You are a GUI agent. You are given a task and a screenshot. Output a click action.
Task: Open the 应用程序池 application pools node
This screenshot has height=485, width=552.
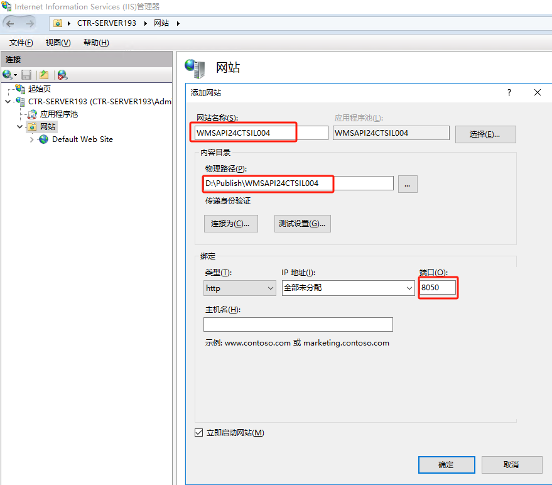58,114
